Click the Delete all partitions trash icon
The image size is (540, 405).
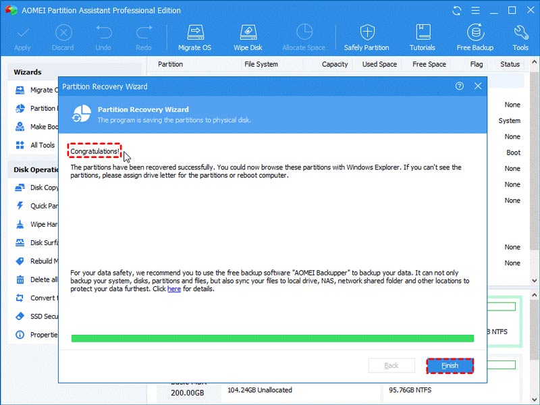point(20,279)
